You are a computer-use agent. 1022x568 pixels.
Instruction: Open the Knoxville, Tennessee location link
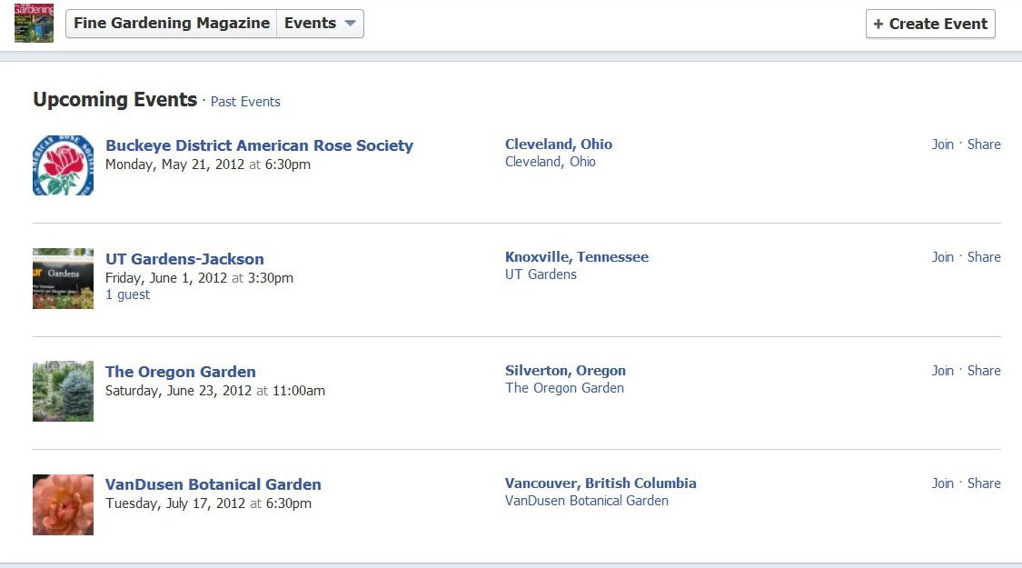[x=577, y=257]
